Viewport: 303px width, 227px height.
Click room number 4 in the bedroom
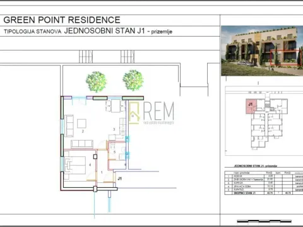tap(90, 165)
